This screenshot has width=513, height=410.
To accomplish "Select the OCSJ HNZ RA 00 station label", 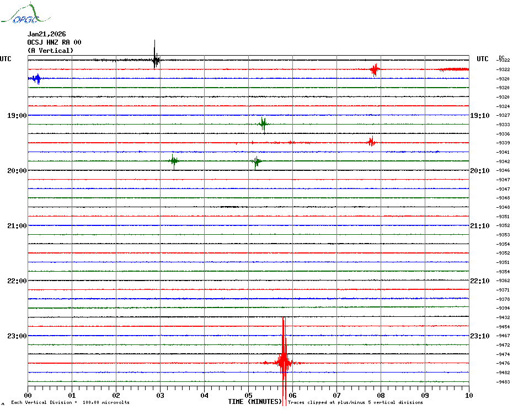I will 54,42.
